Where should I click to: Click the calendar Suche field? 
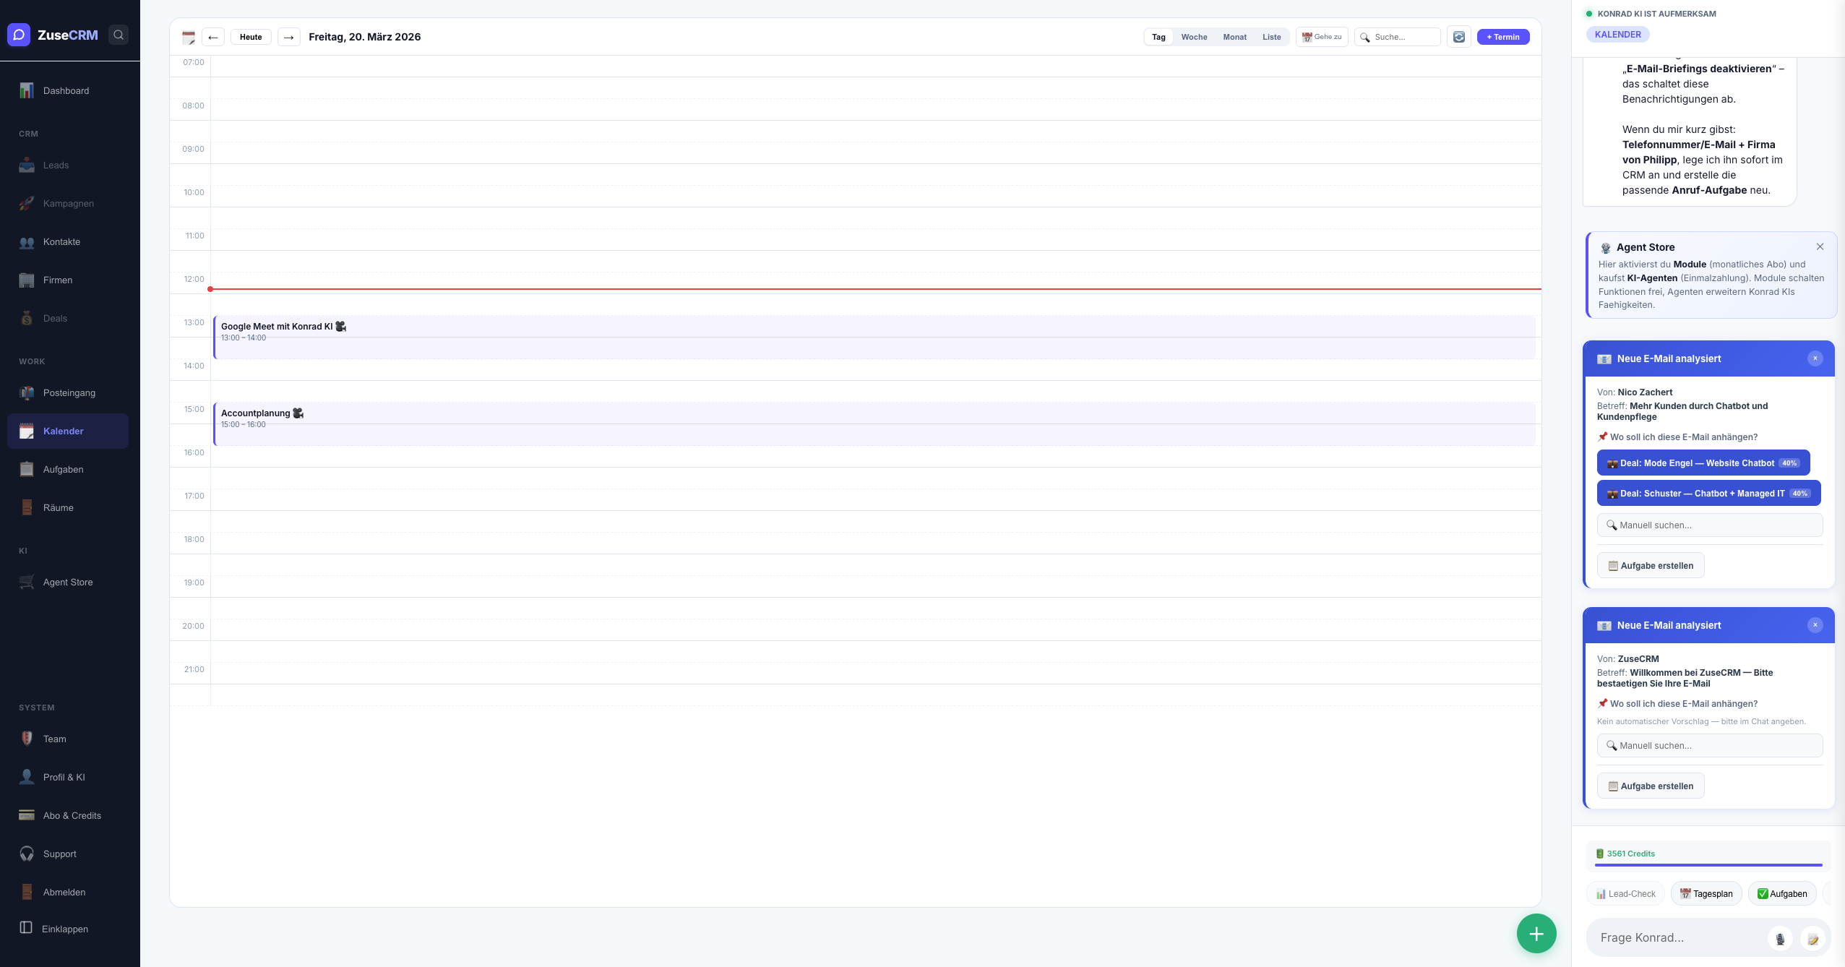tap(1398, 37)
